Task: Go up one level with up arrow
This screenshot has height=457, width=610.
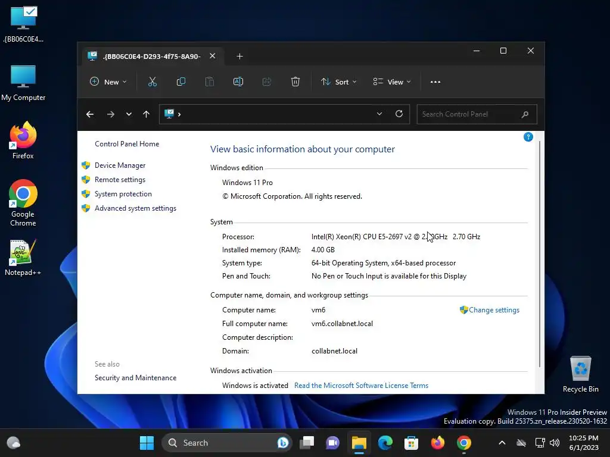Action: click(147, 114)
